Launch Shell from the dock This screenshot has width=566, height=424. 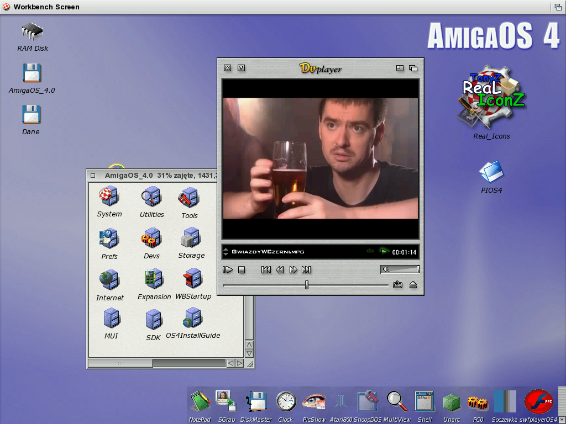424,401
